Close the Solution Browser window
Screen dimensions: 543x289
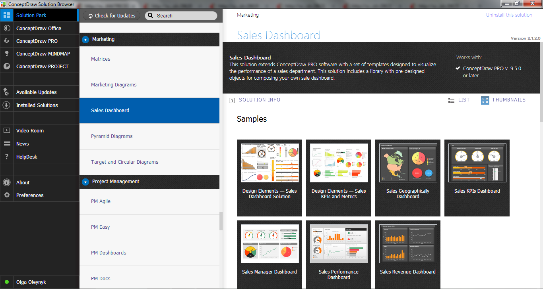[x=532, y=3]
